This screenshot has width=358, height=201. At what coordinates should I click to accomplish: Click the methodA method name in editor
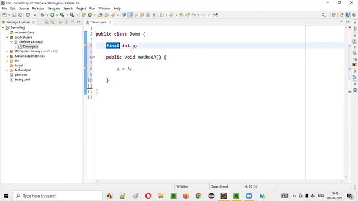pyautogui.click(x=147, y=57)
